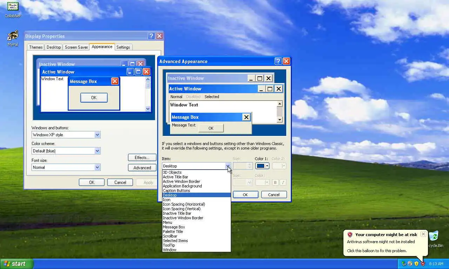Click the red security shield tray icon

coord(423,263)
